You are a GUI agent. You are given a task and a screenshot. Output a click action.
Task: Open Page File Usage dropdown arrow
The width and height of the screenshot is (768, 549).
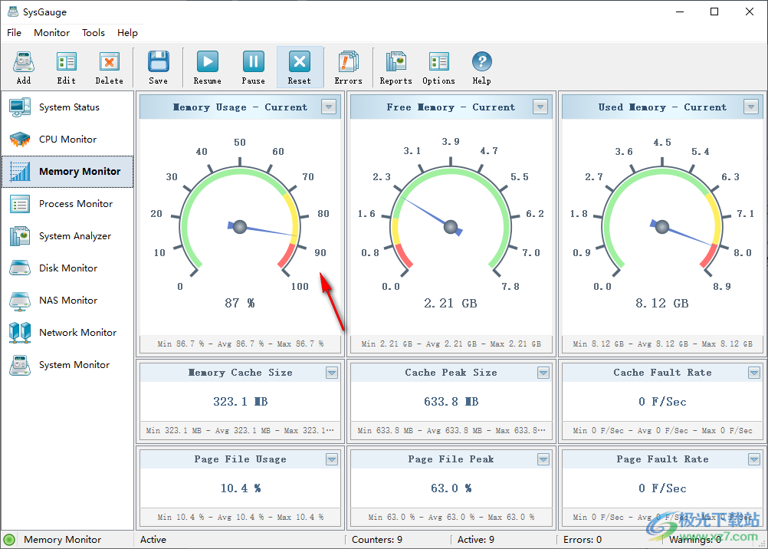[332, 459]
